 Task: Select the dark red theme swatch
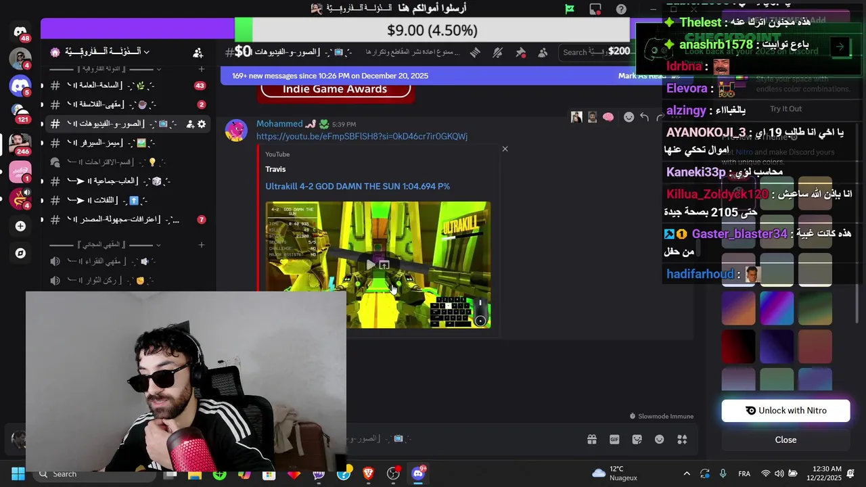coord(738,346)
